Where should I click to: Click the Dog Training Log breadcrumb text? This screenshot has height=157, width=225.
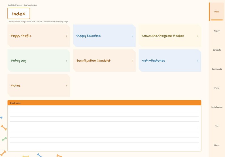(30, 5)
